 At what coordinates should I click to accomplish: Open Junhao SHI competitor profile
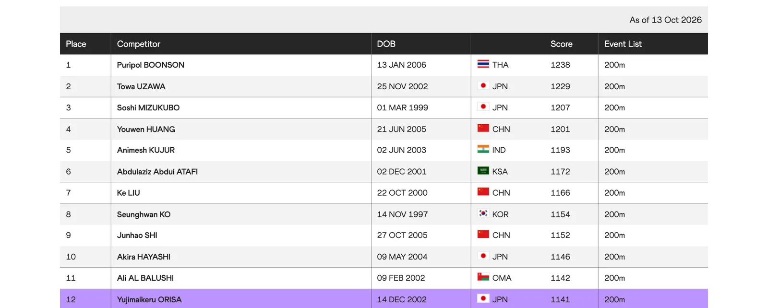(x=137, y=235)
